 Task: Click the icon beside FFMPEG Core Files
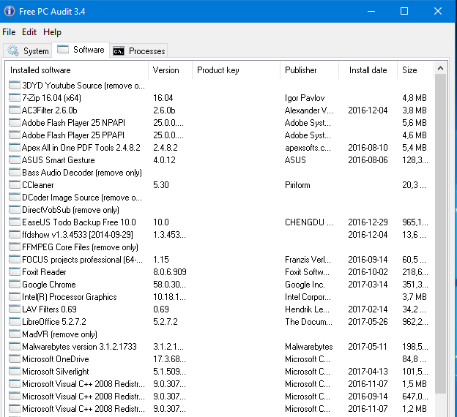[x=15, y=247]
